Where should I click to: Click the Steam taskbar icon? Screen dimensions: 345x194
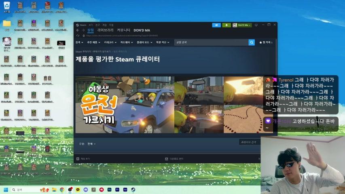133,190
